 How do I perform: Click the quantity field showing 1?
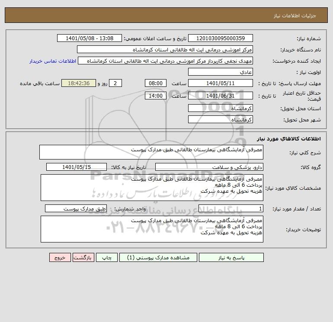pyautogui.click(x=231, y=208)
